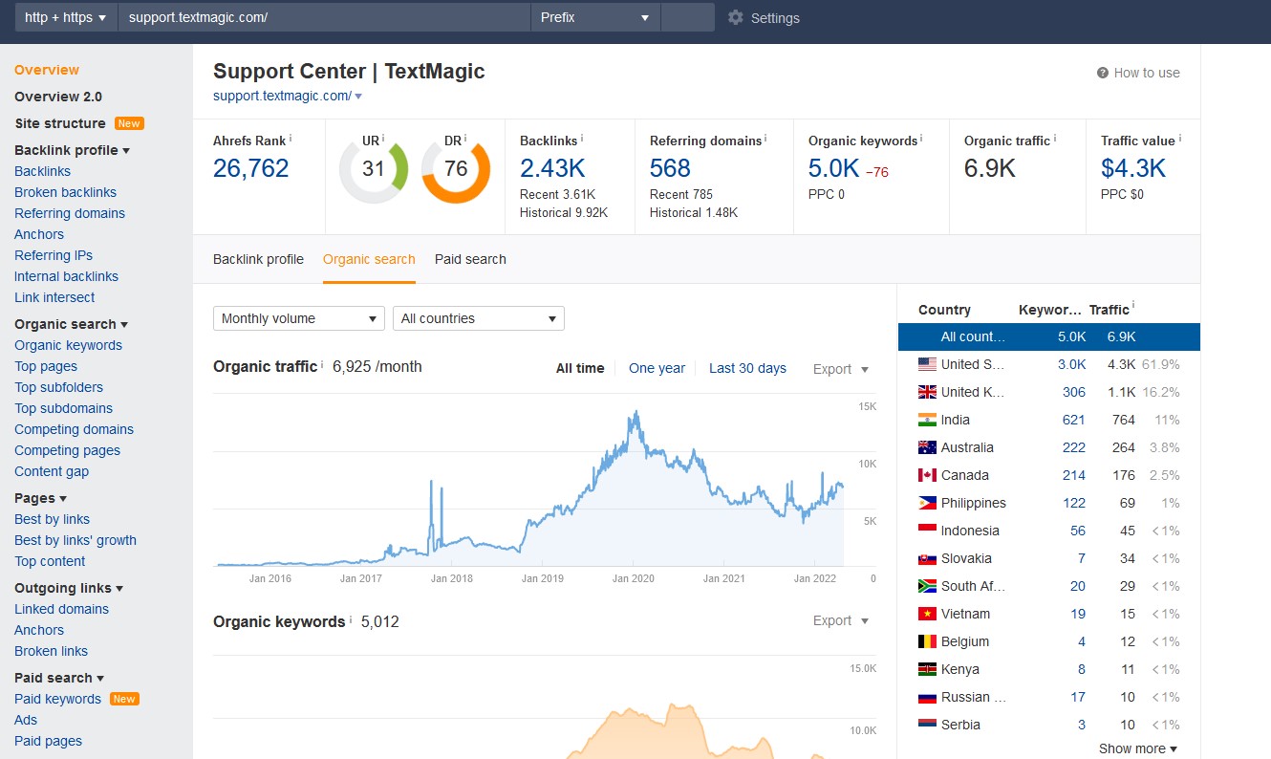Viewport: 1271px width, 759px height.
Task: Open the Linked domains report
Action: pos(61,609)
